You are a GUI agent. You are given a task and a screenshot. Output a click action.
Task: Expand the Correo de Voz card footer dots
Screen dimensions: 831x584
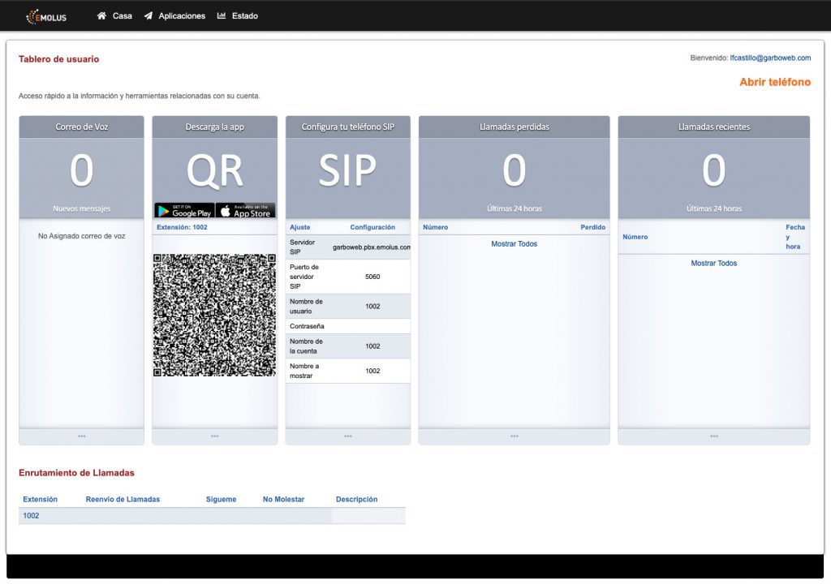[82, 436]
